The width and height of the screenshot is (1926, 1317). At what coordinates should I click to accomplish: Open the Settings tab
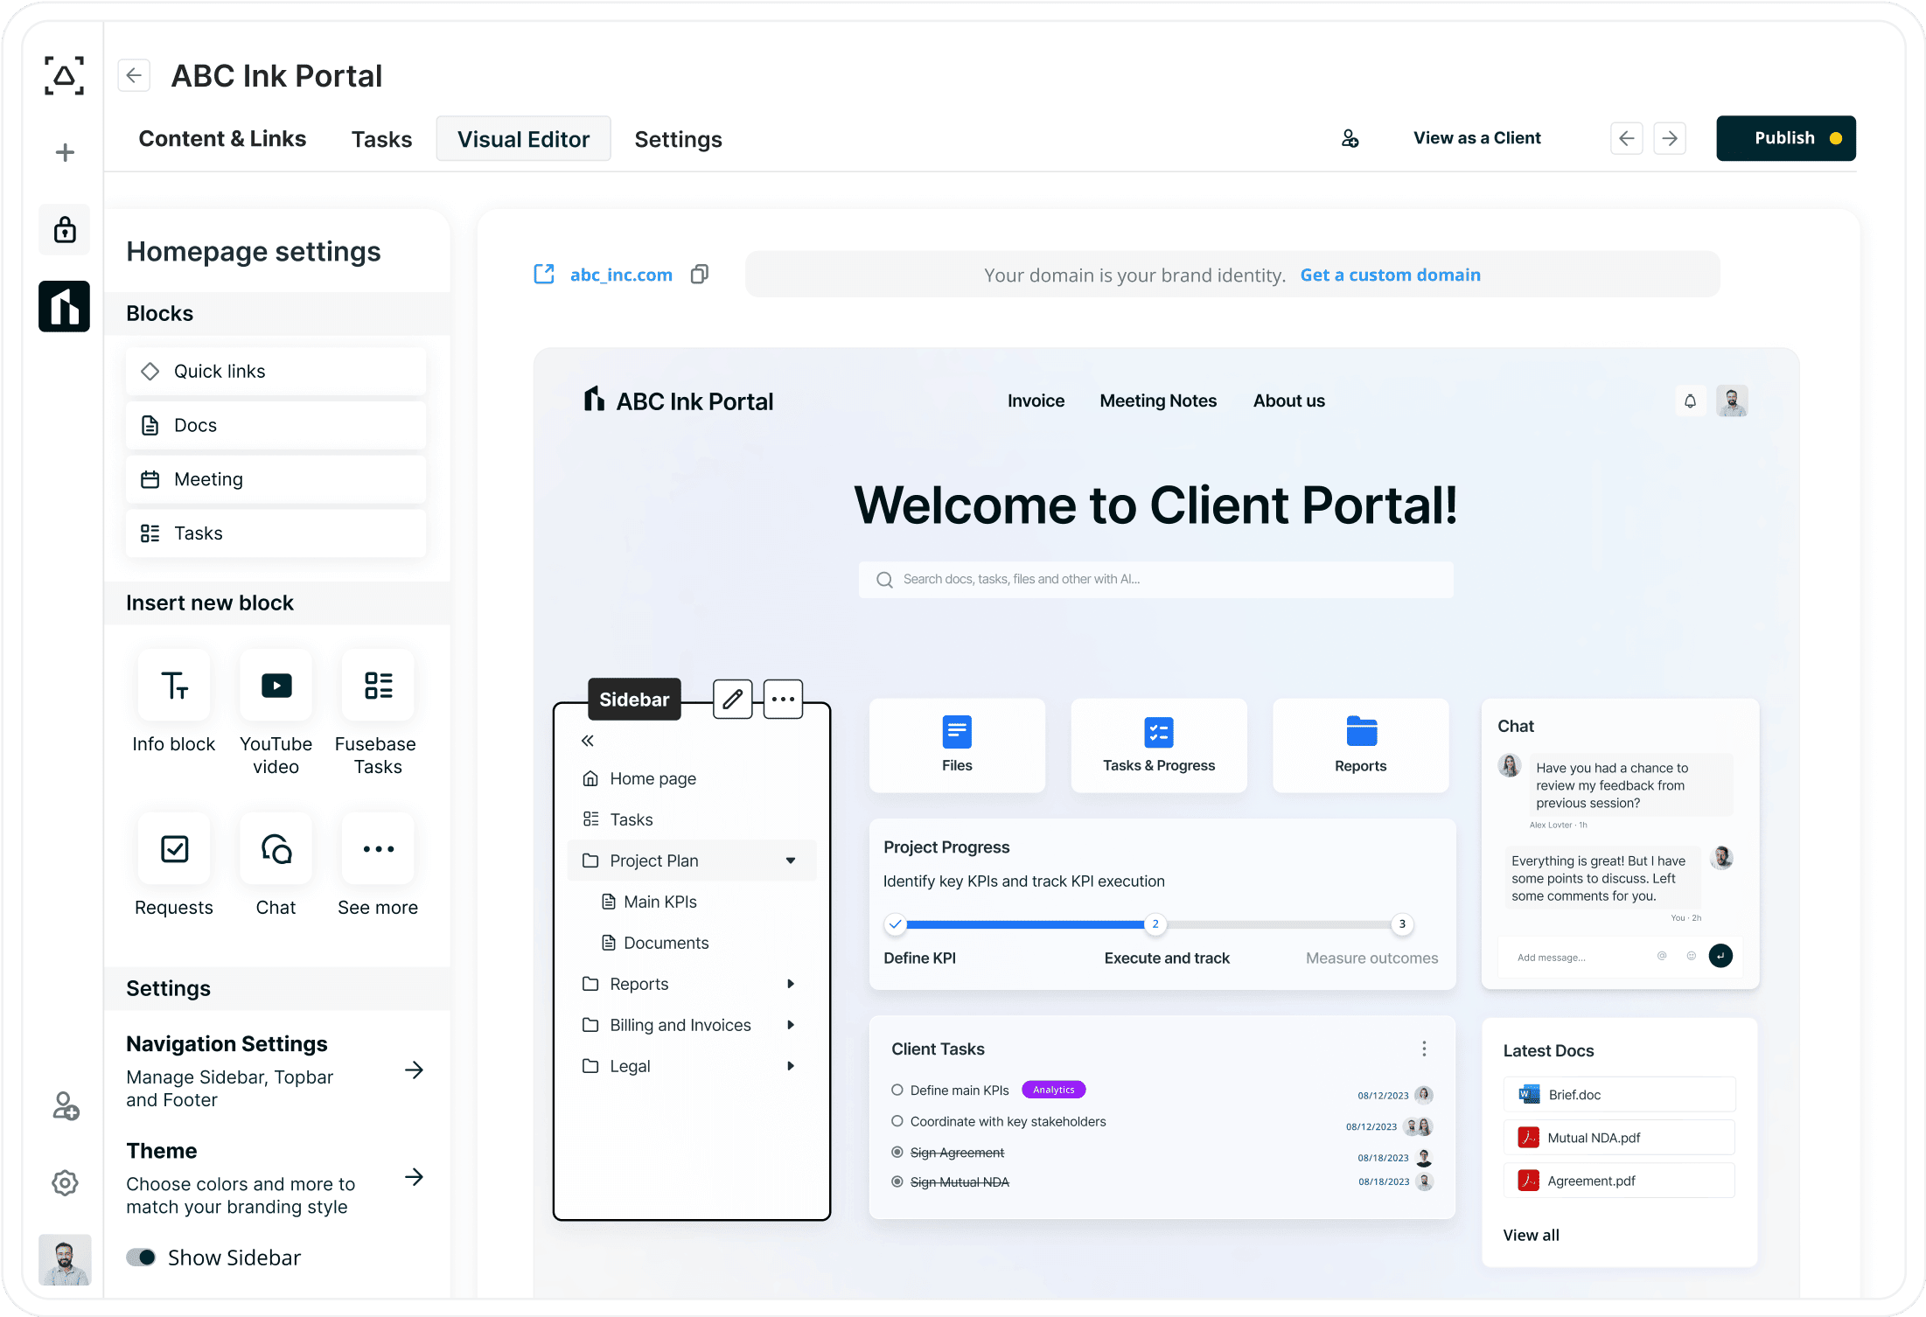coord(678,139)
